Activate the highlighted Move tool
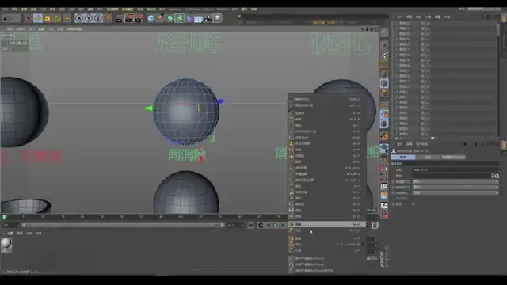The width and height of the screenshot is (507, 285). (x=38, y=18)
